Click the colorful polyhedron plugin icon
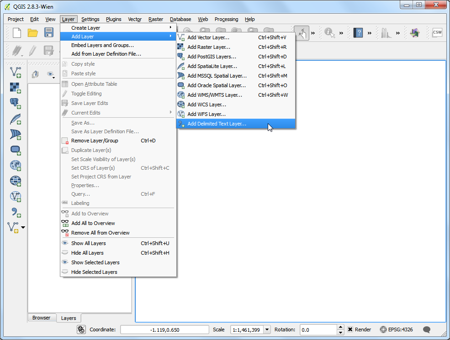 pos(415,33)
